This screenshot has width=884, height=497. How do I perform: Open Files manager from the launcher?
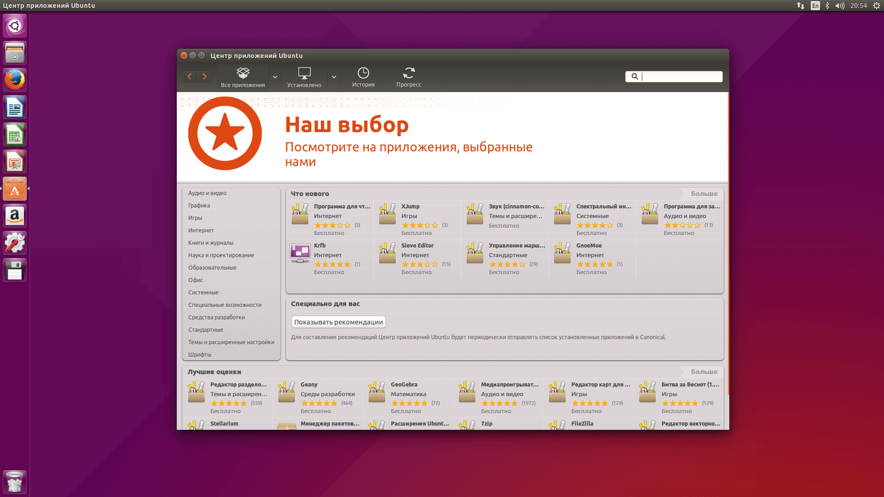pos(15,53)
